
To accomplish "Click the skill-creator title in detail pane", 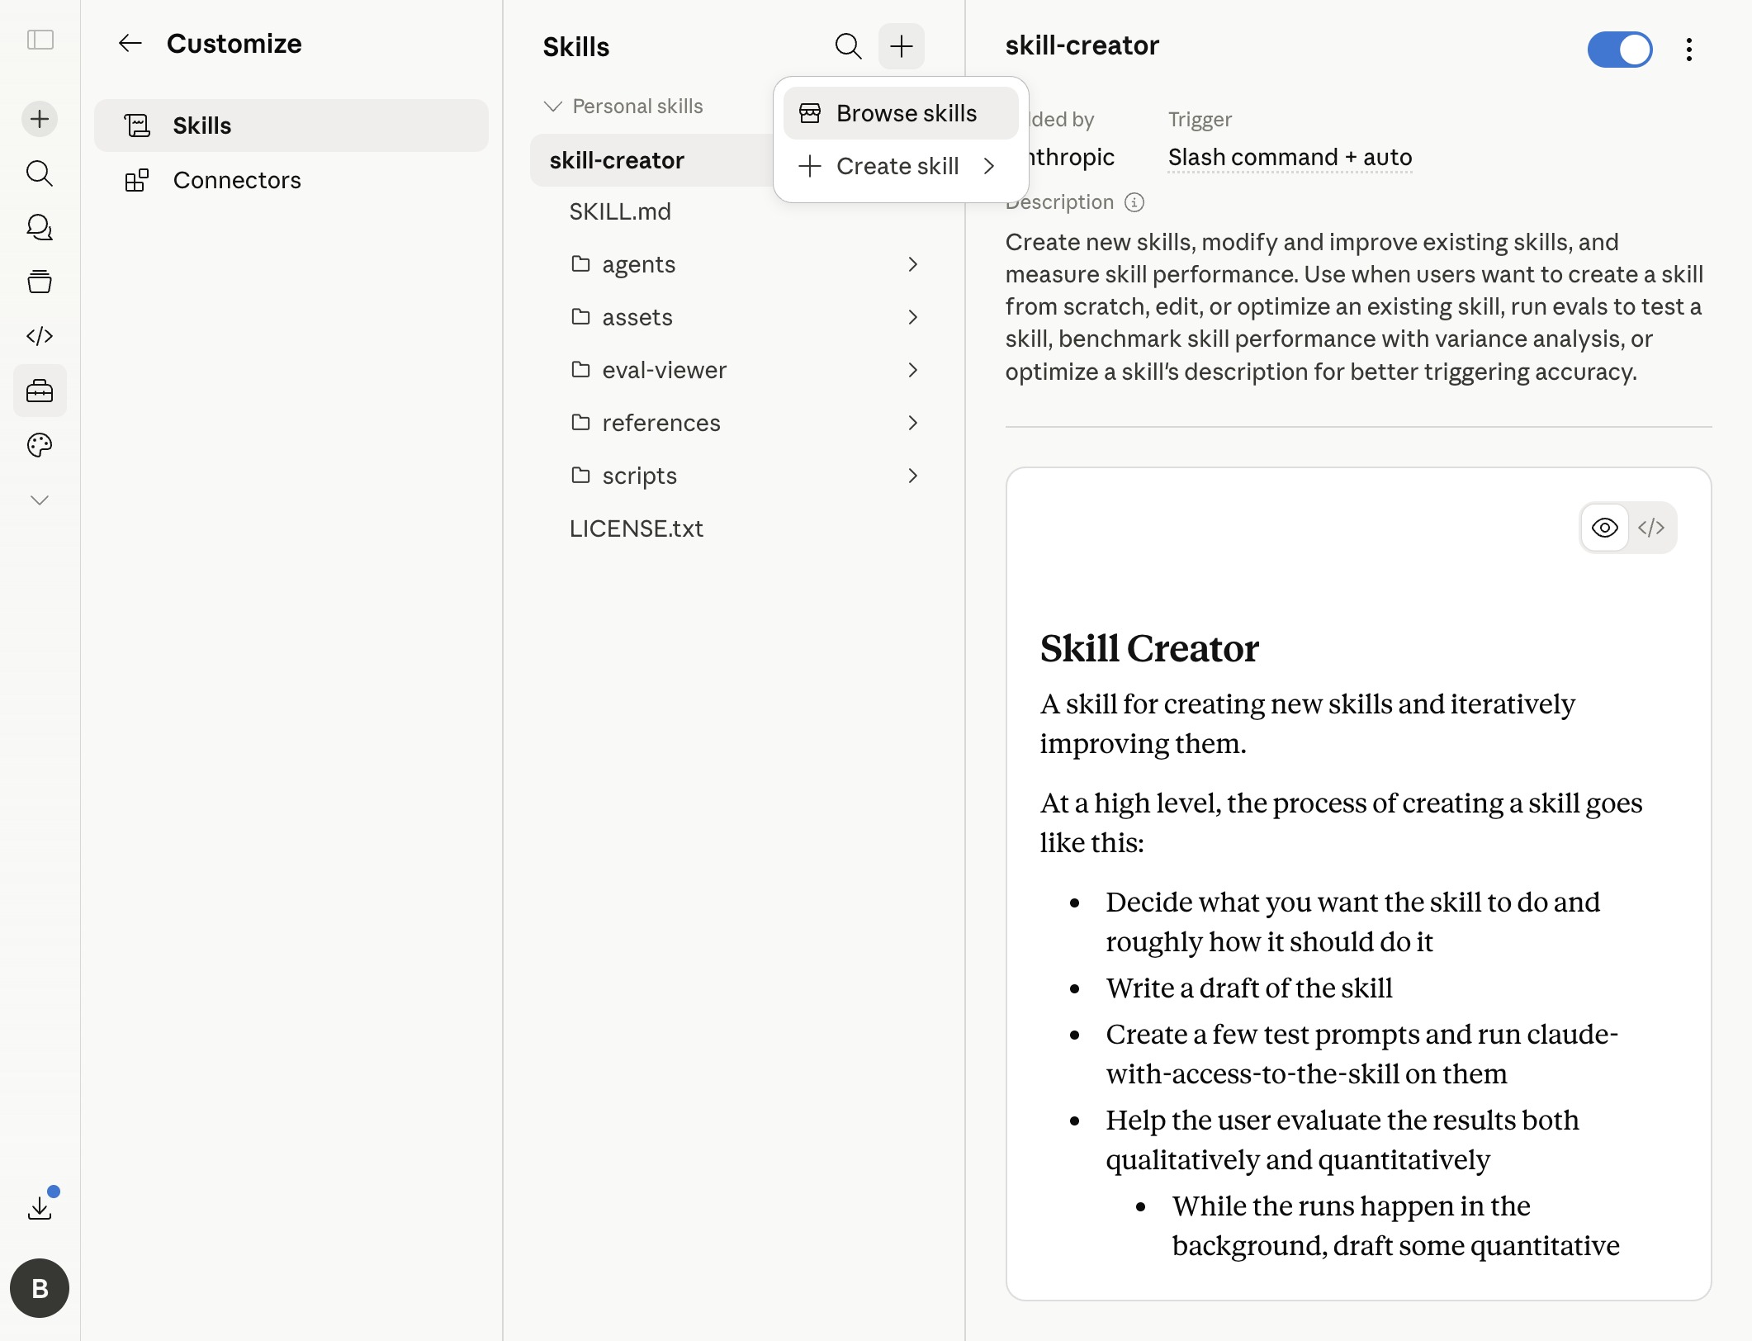I will [x=1082, y=46].
